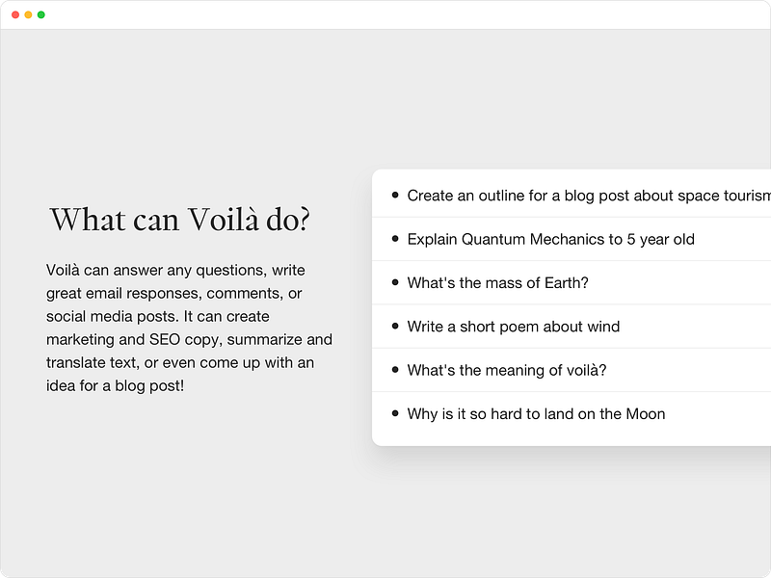Click the bullet beside the mass of Earth question
Image resolution: width=771 pixels, height=578 pixels.
click(394, 281)
